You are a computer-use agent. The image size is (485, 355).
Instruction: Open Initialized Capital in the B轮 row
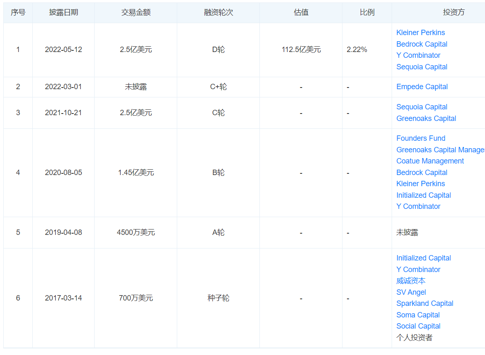click(423, 195)
